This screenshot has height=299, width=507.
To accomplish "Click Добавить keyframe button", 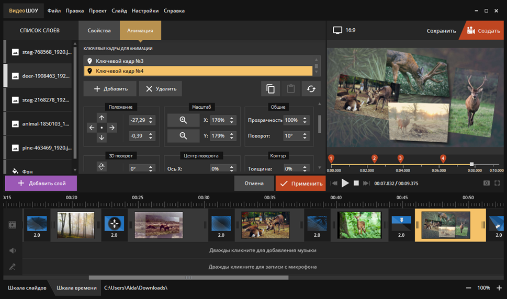I will (110, 89).
